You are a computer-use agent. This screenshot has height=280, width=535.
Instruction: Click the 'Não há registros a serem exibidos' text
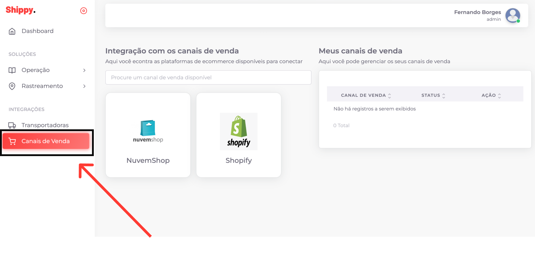click(375, 109)
